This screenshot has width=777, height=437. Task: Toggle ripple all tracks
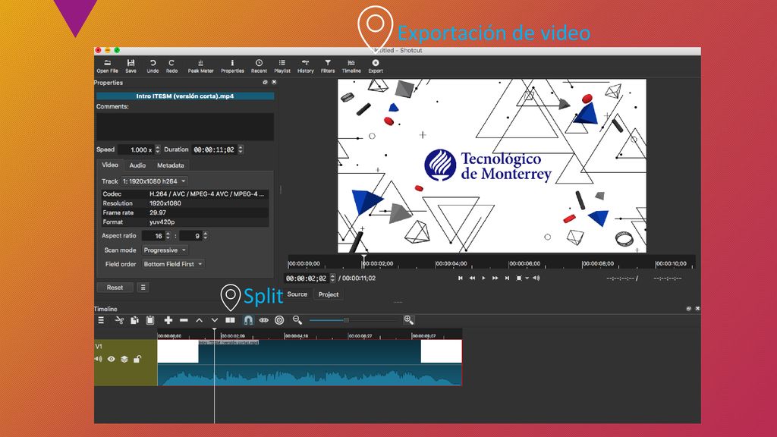(x=279, y=321)
